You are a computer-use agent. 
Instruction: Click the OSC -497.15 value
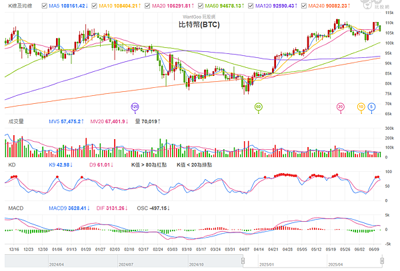click(x=153, y=208)
